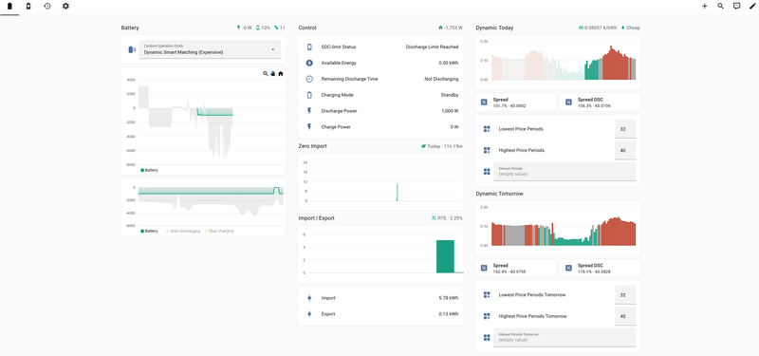Edit Highest Price Periods Tomorrow value
Screen dimensions: 759x356
(x=625, y=316)
